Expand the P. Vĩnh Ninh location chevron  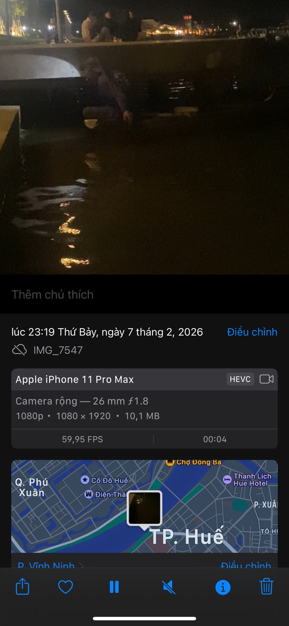[82, 565]
